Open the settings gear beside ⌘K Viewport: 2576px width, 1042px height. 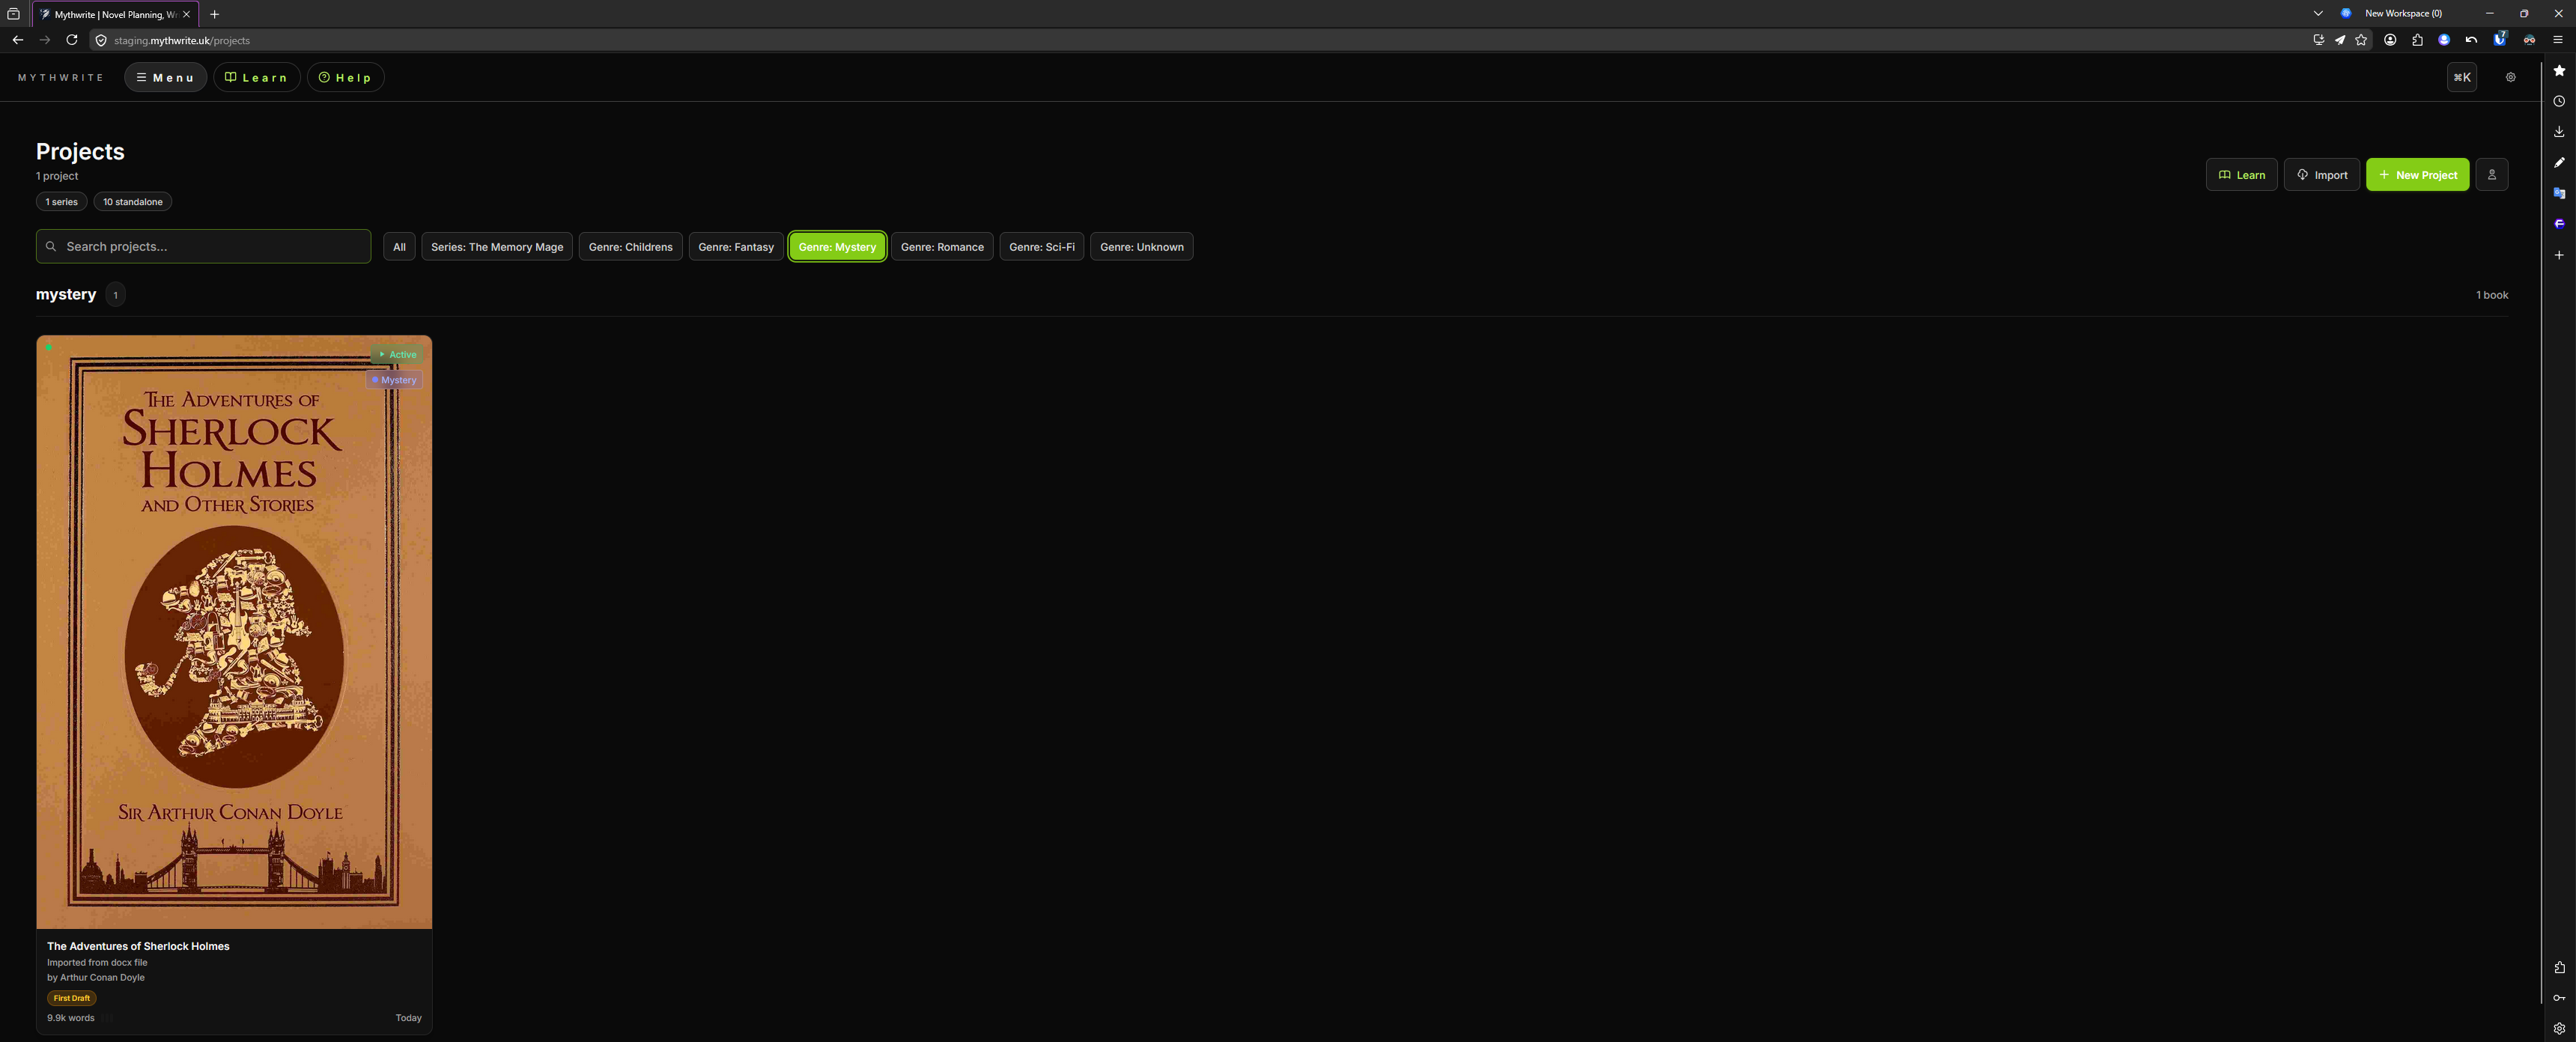pyautogui.click(x=2510, y=77)
